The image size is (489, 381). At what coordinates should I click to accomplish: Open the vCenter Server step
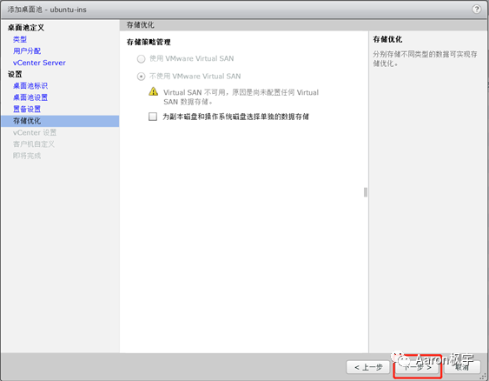(39, 63)
